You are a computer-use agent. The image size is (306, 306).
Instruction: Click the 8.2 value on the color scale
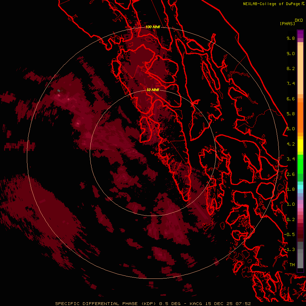(x=291, y=68)
